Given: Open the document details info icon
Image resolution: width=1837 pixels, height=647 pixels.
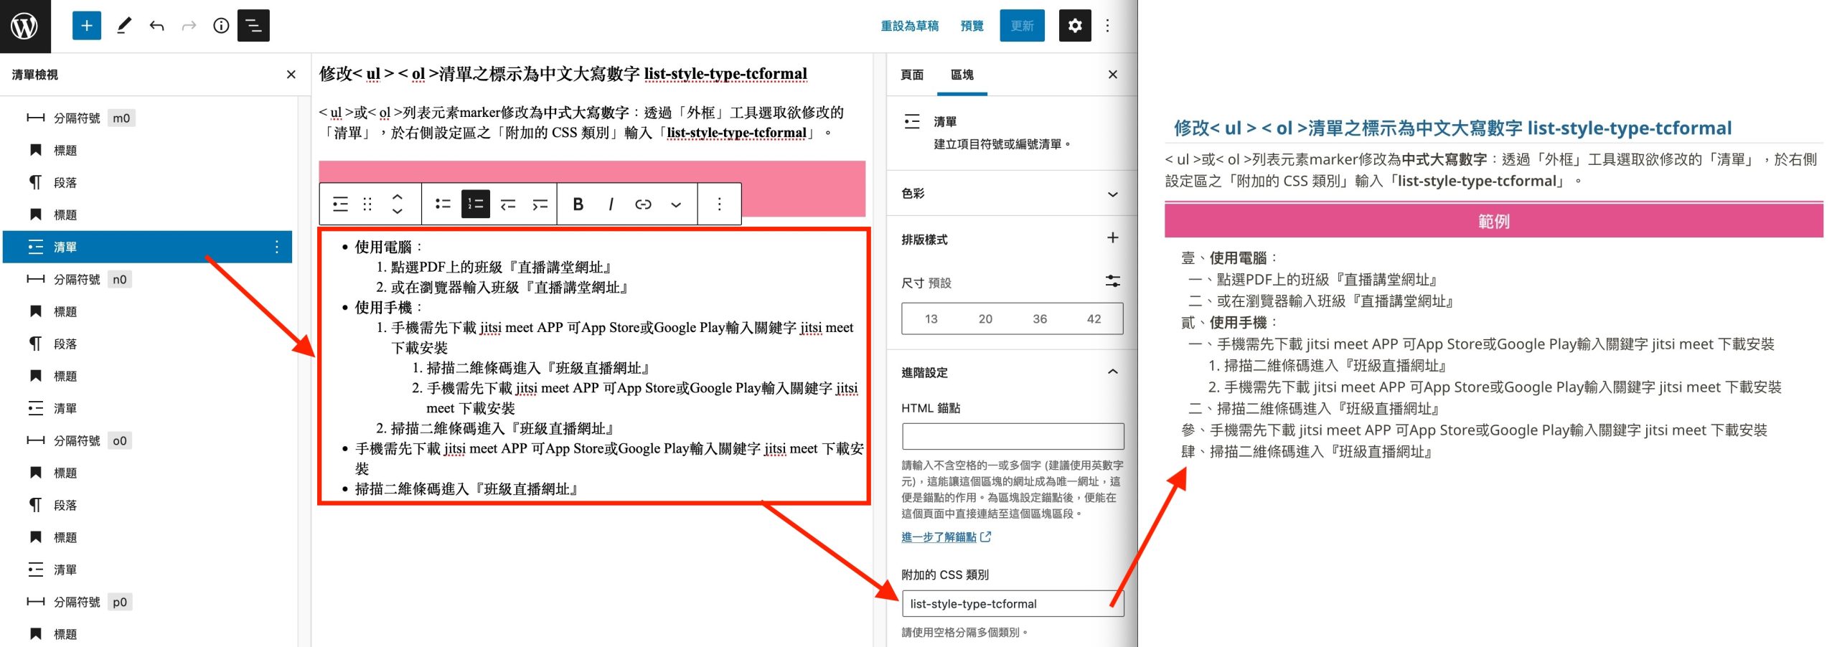Looking at the screenshot, I should click(x=221, y=26).
